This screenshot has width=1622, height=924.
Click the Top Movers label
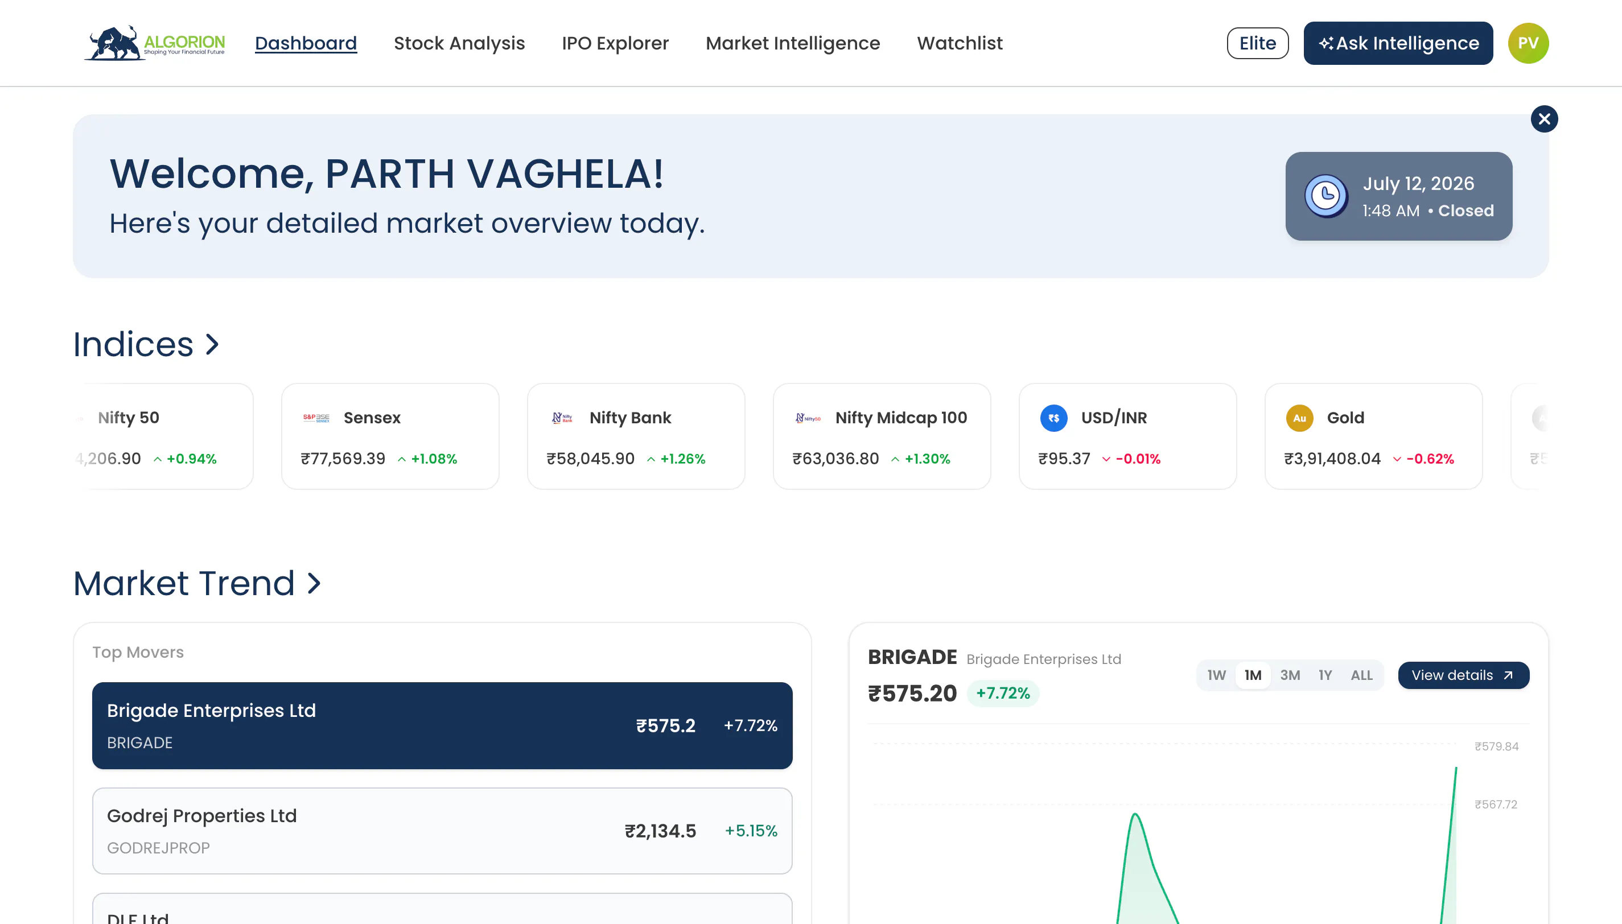(x=138, y=653)
